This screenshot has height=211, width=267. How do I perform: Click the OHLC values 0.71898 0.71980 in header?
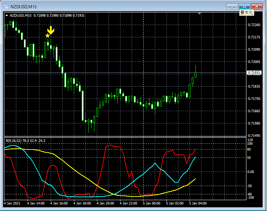coord(46,16)
